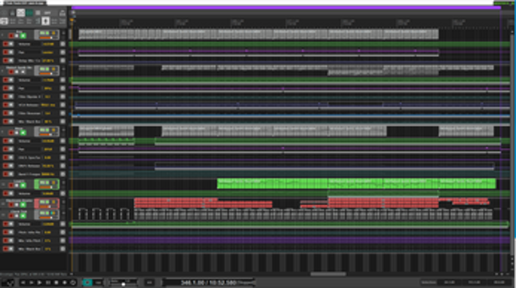Hide the bottom Mix Black Box envelope lane
Viewport: 516px width, 288px height.
(x=62, y=248)
